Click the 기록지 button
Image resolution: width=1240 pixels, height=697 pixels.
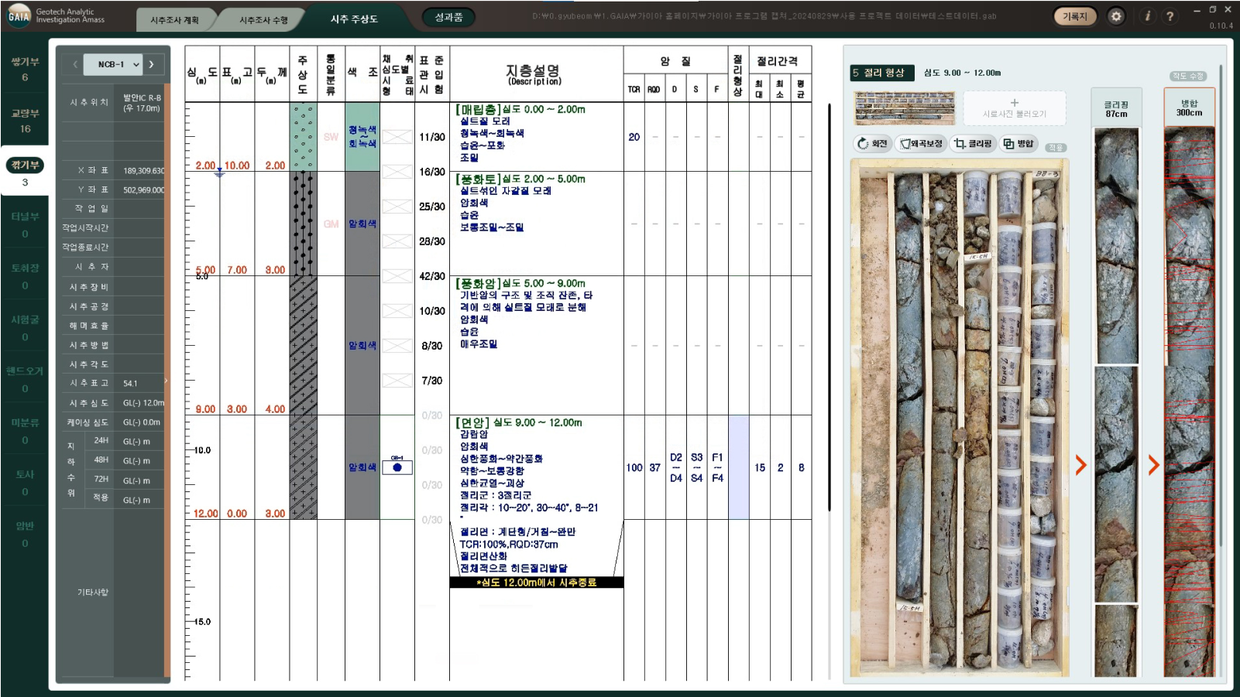click(x=1074, y=16)
